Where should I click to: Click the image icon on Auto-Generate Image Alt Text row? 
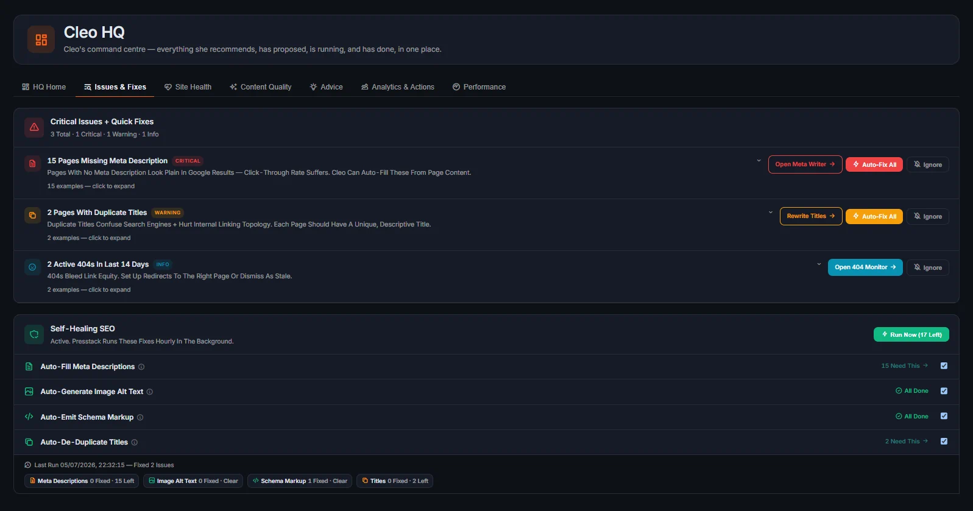tap(29, 392)
